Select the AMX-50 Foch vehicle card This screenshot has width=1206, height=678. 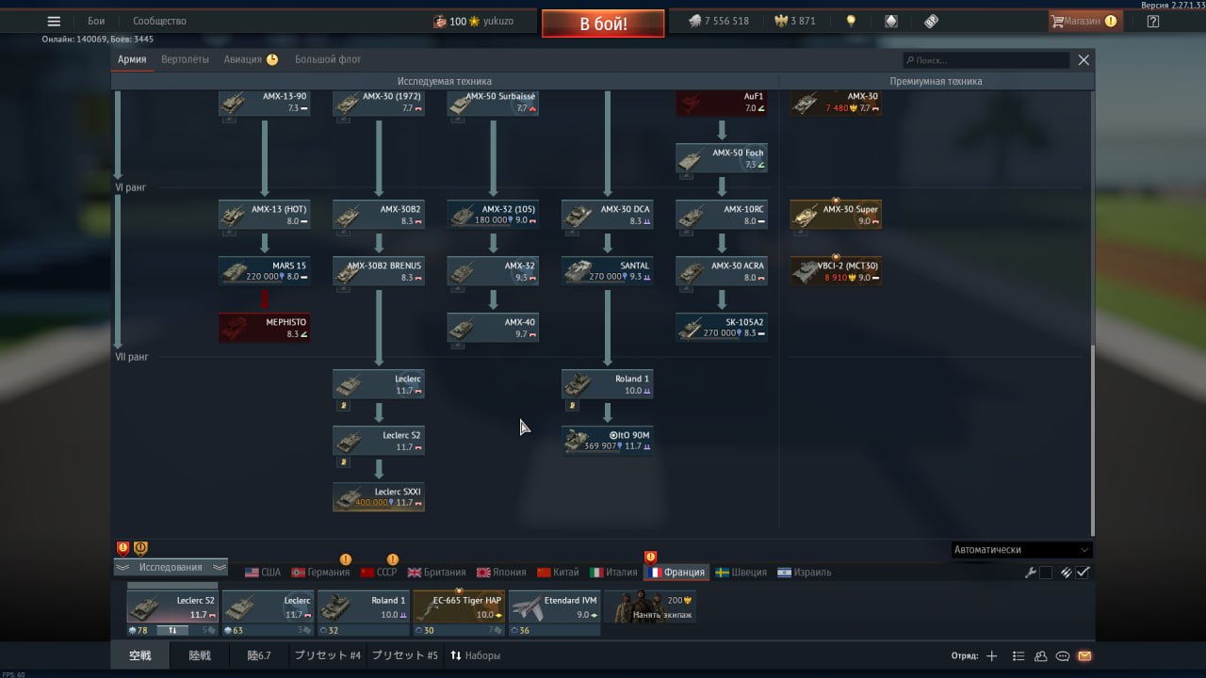click(x=722, y=158)
